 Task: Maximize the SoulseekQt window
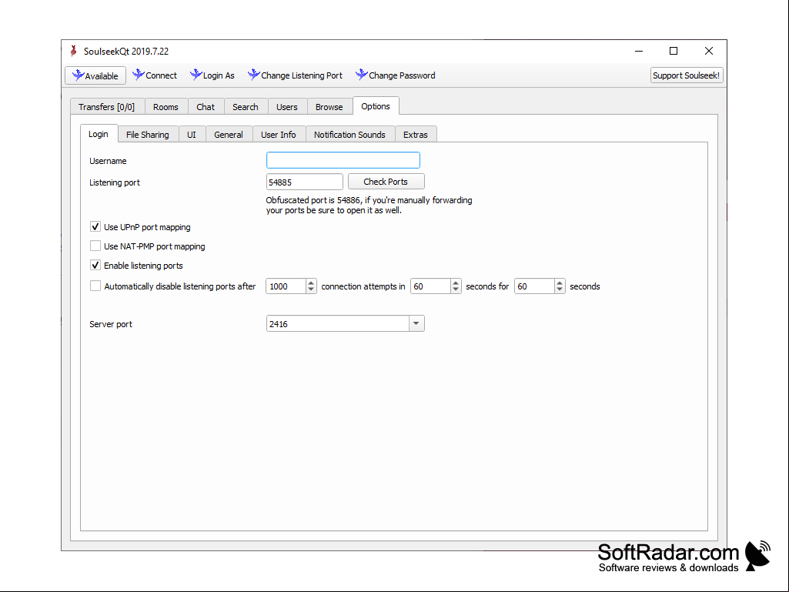click(x=674, y=51)
